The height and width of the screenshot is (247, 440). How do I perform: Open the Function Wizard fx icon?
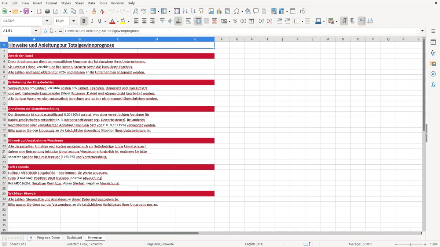pyautogui.click(x=46, y=31)
